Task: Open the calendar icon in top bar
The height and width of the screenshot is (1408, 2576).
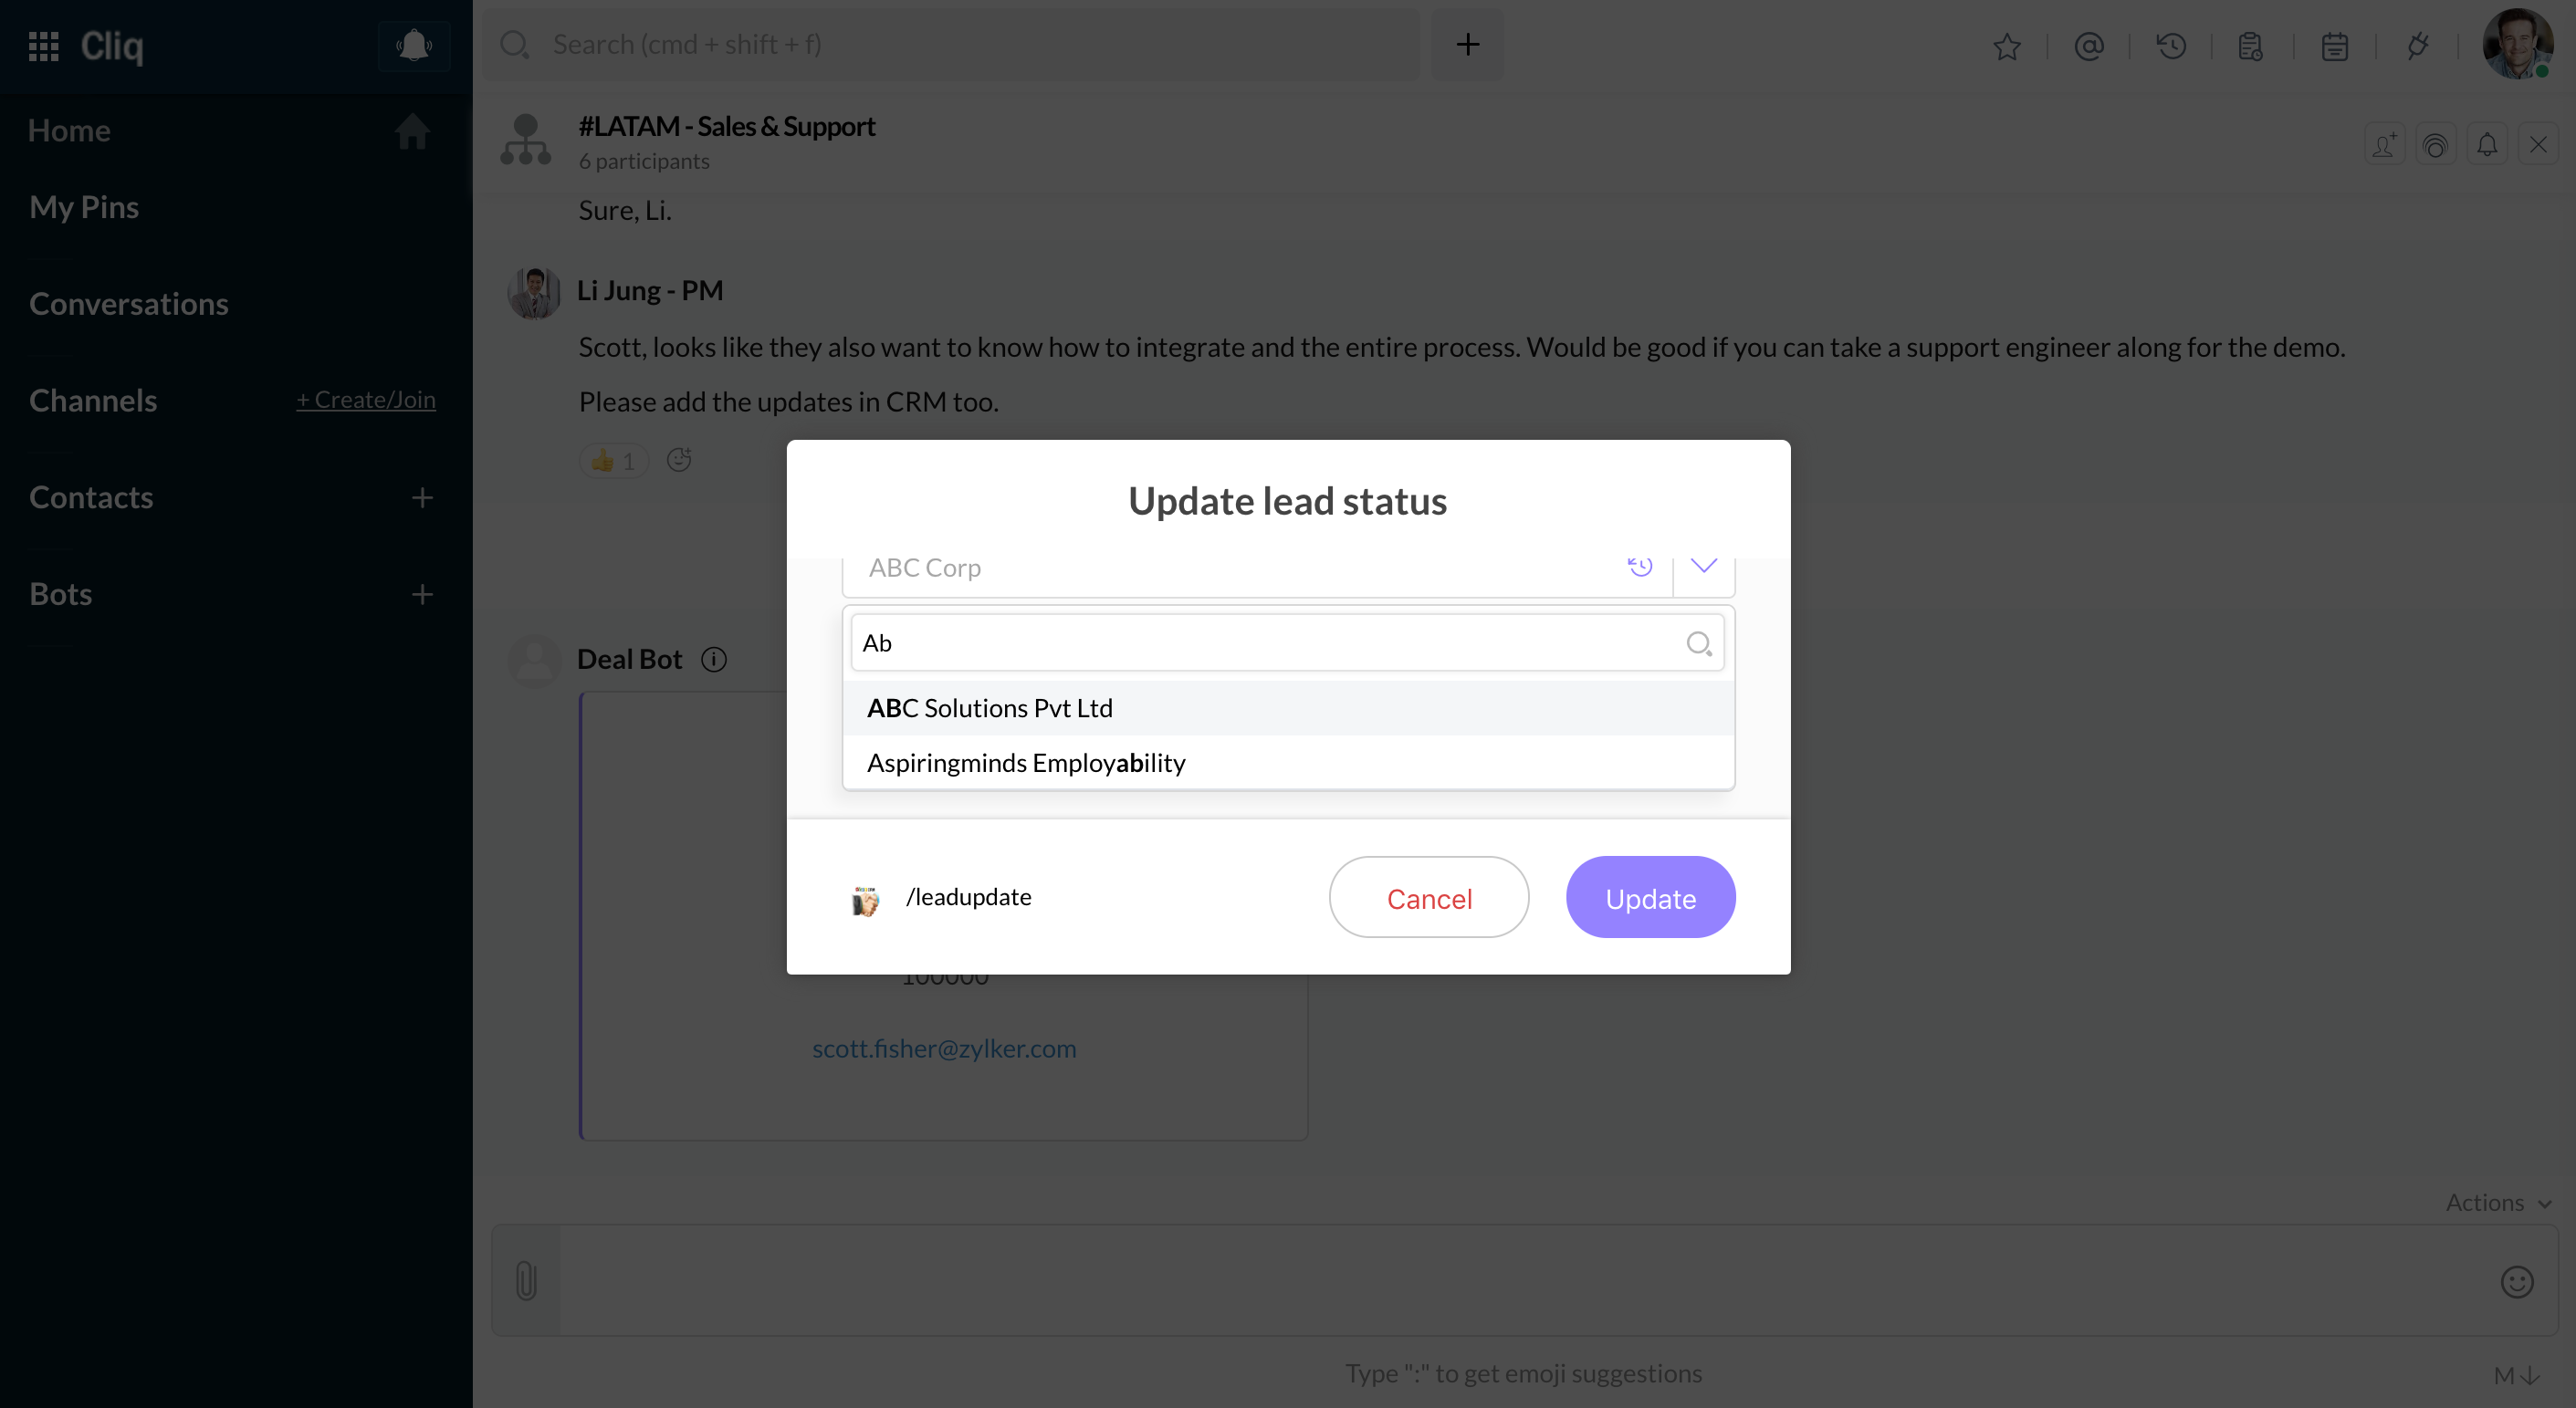Action: pos(2334,46)
